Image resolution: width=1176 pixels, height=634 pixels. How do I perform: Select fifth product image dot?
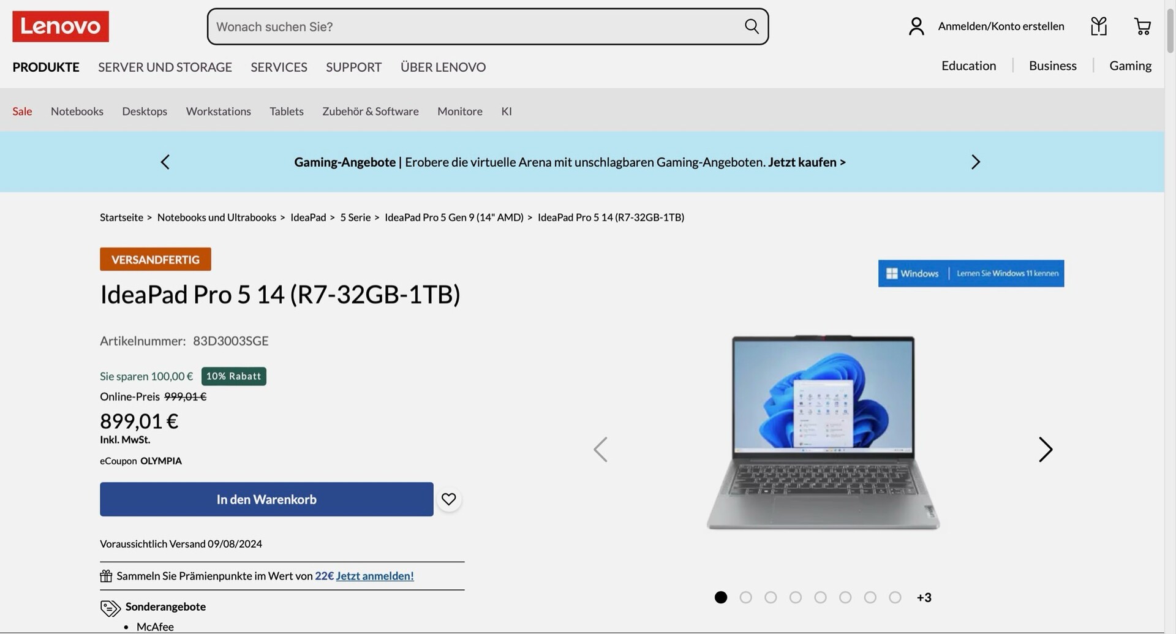[820, 597]
